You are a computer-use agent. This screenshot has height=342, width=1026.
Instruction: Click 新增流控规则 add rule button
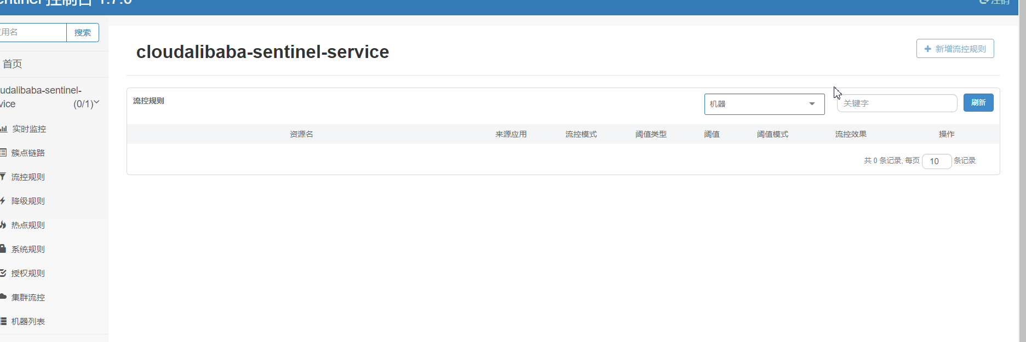(x=955, y=49)
